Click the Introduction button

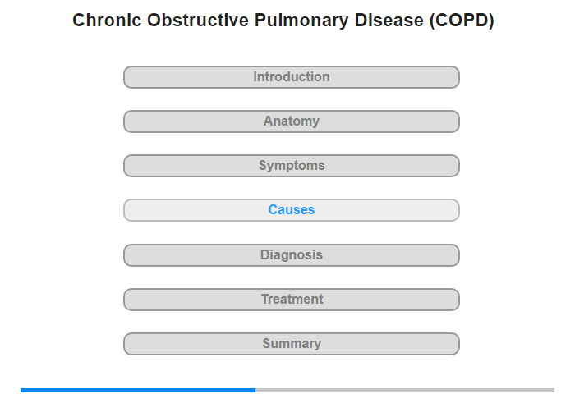pyautogui.click(x=291, y=77)
